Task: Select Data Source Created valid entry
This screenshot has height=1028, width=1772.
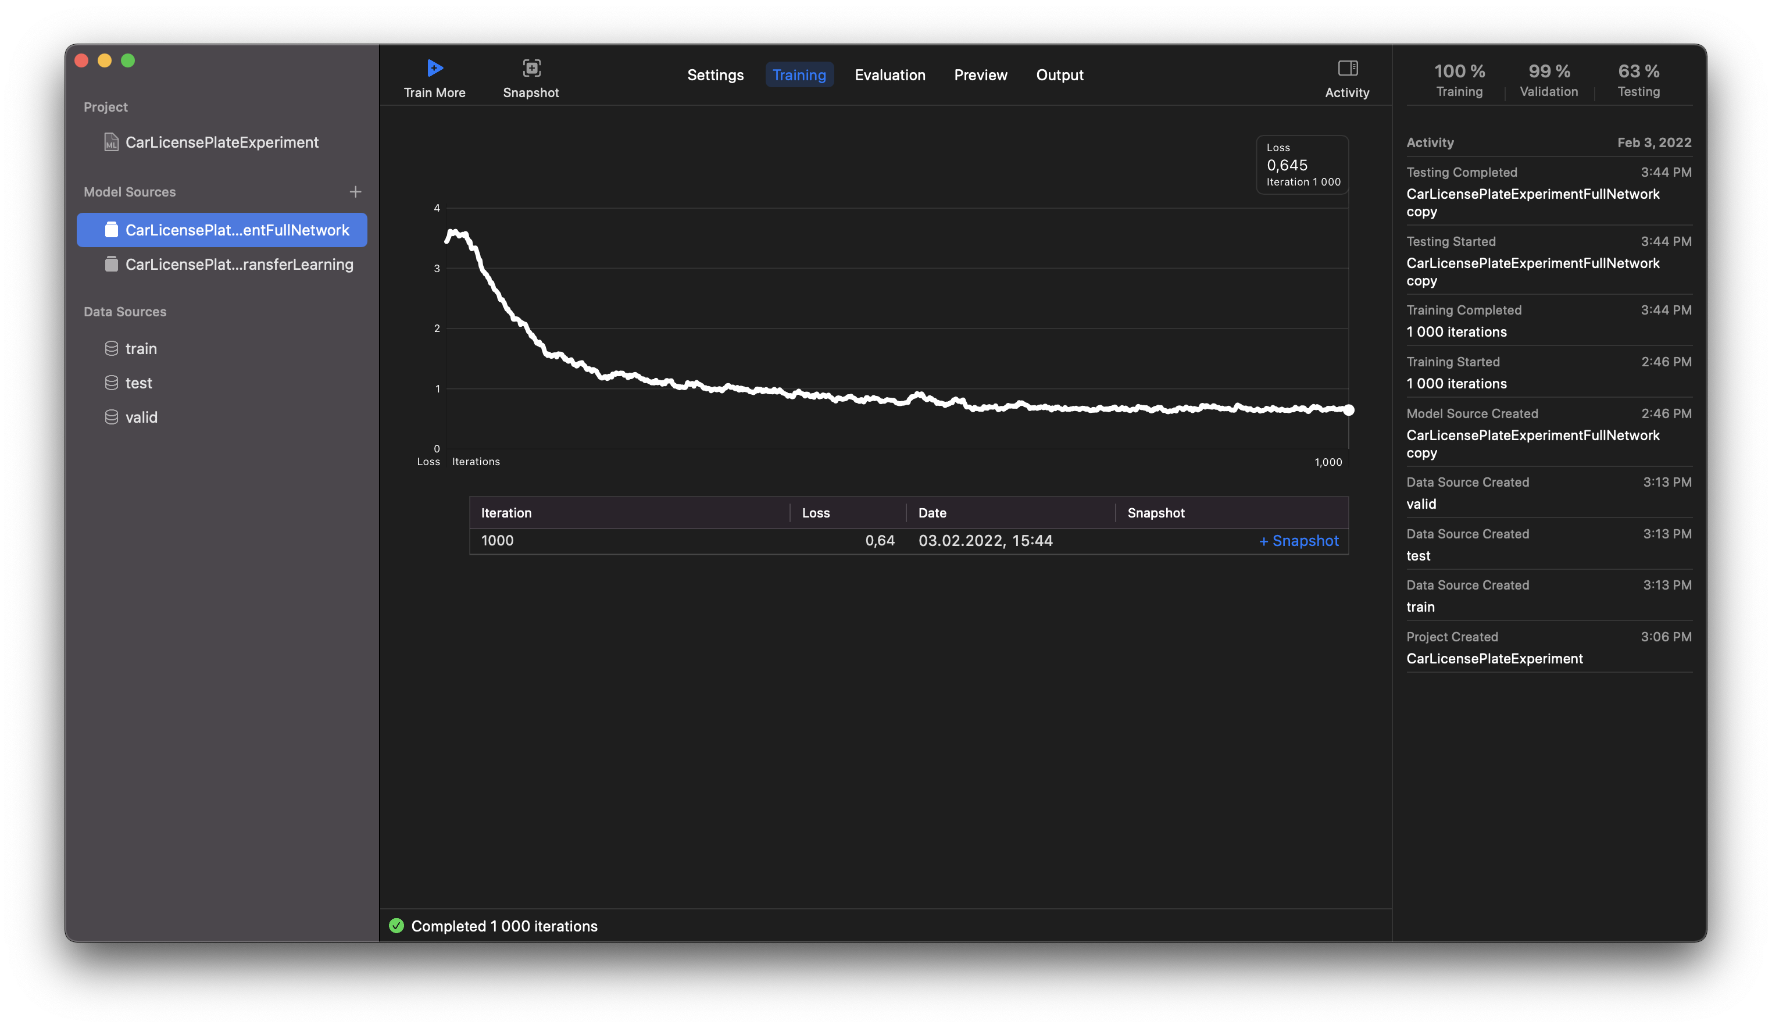Action: click(x=1548, y=493)
